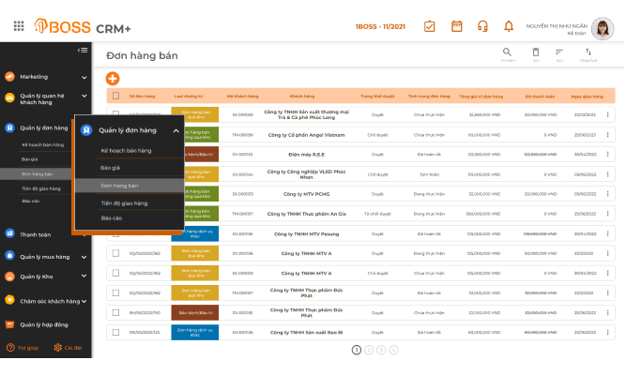The height and width of the screenshot is (375, 626).
Task: Expand the Marketing sidebar section
Action: pyautogui.click(x=84, y=77)
